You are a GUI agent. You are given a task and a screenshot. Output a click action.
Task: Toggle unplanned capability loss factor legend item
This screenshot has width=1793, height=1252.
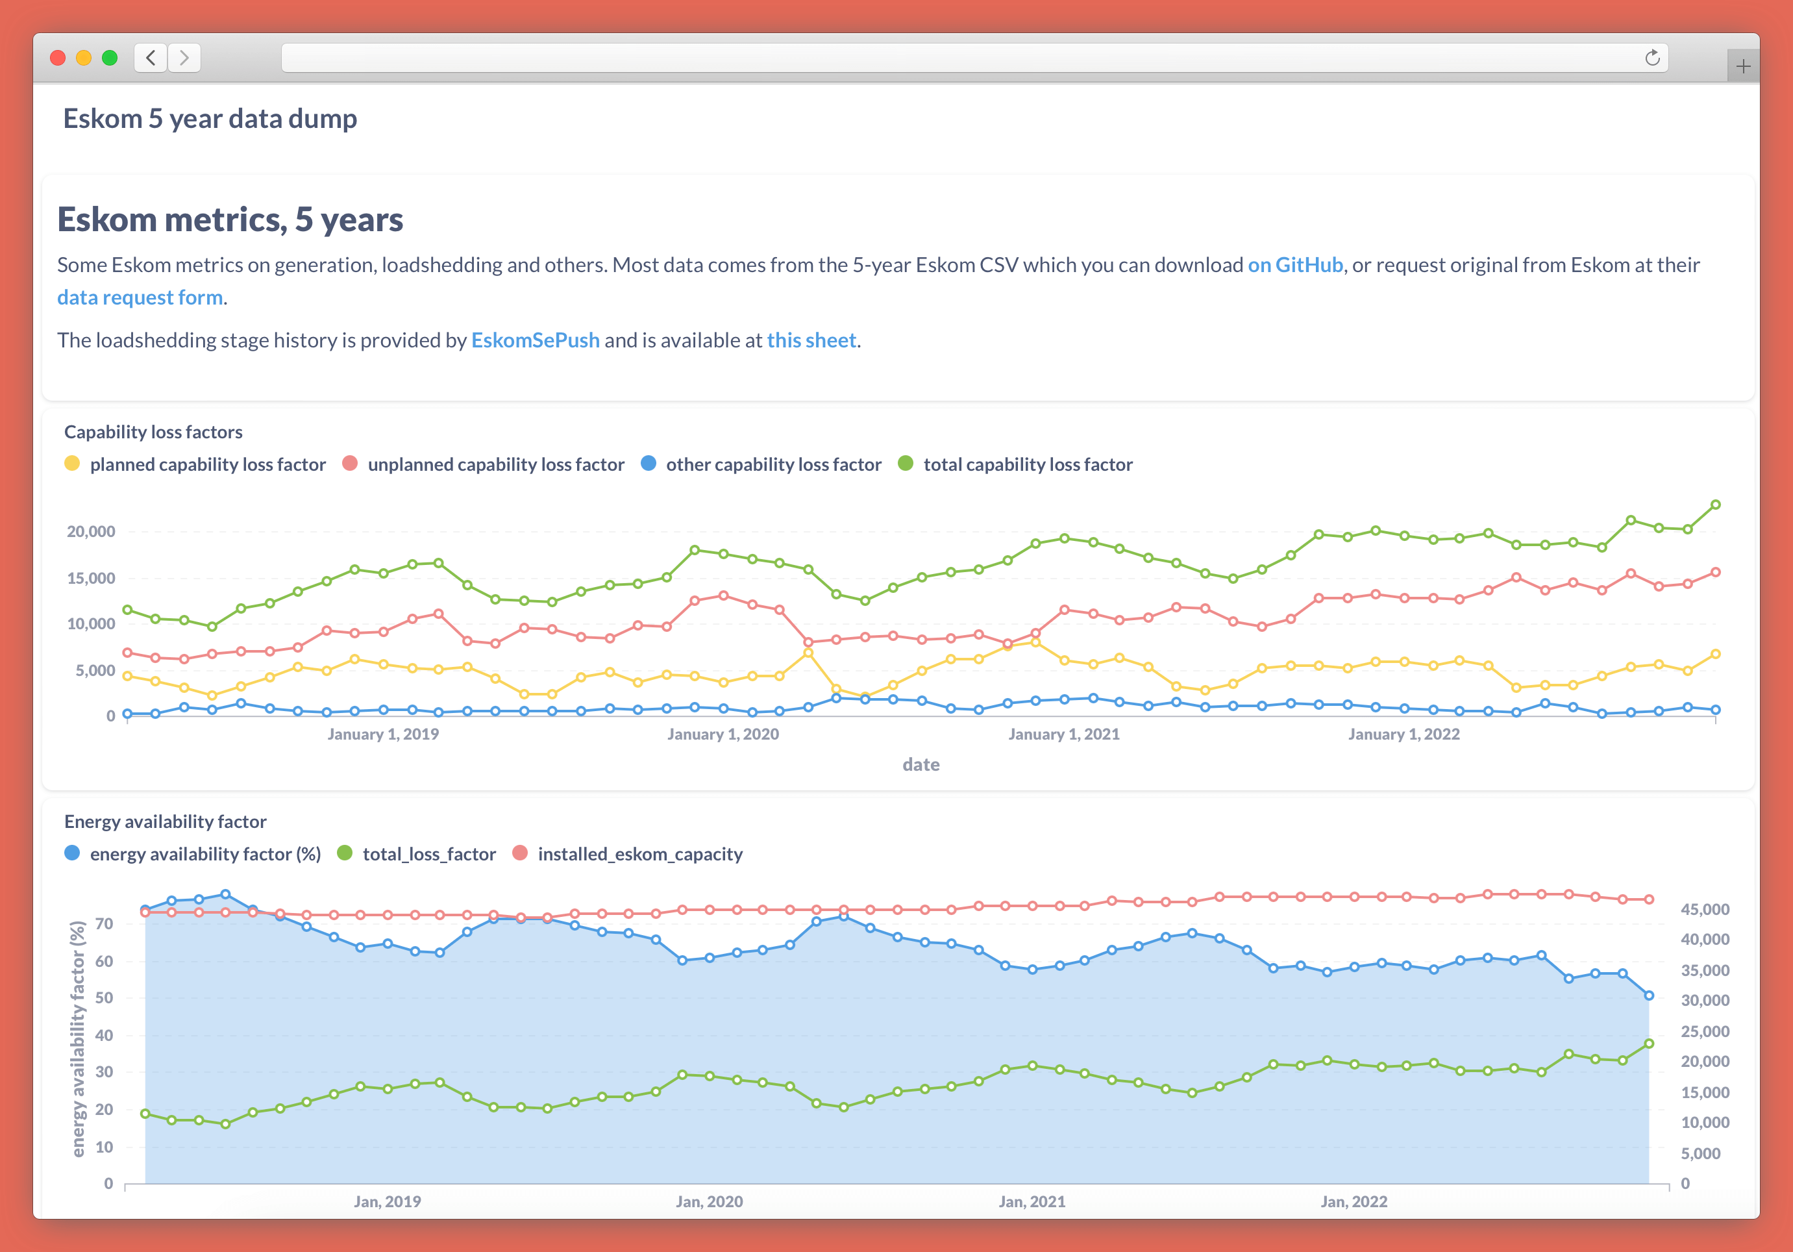(484, 465)
